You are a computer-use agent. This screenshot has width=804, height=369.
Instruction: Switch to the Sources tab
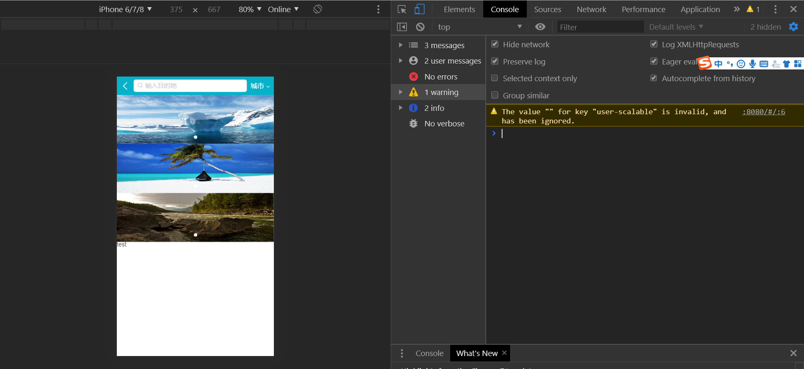tap(547, 9)
